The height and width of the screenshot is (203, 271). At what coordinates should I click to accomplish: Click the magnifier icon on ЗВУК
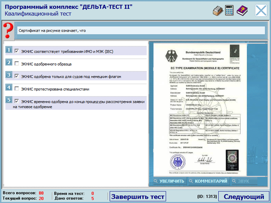tap(234, 181)
